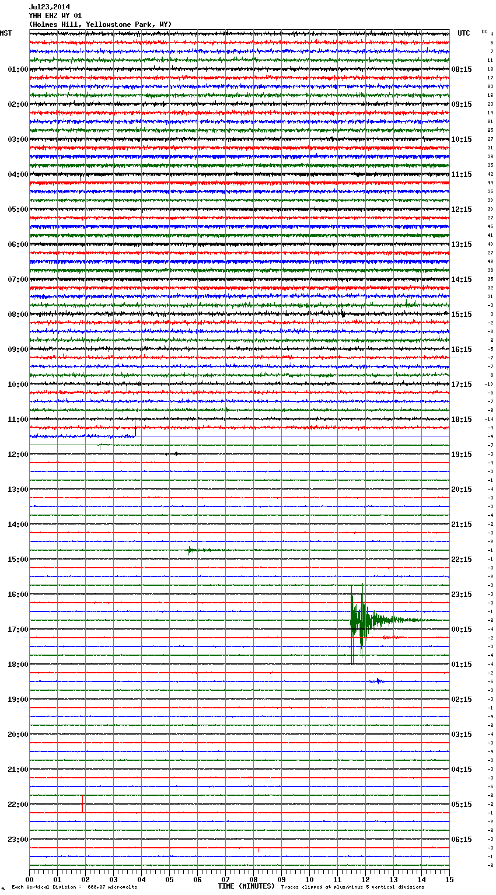Select the 10:00 MST row label
Viewport: 496px width, 895px height.
click(18, 384)
